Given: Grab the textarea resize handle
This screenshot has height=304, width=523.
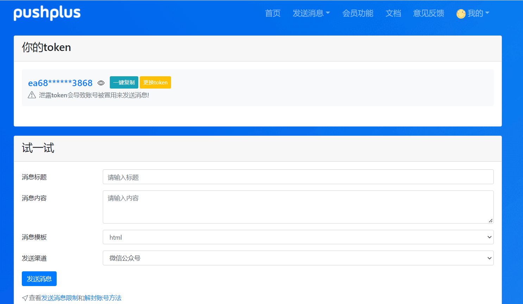Looking at the screenshot, I should point(491,220).
